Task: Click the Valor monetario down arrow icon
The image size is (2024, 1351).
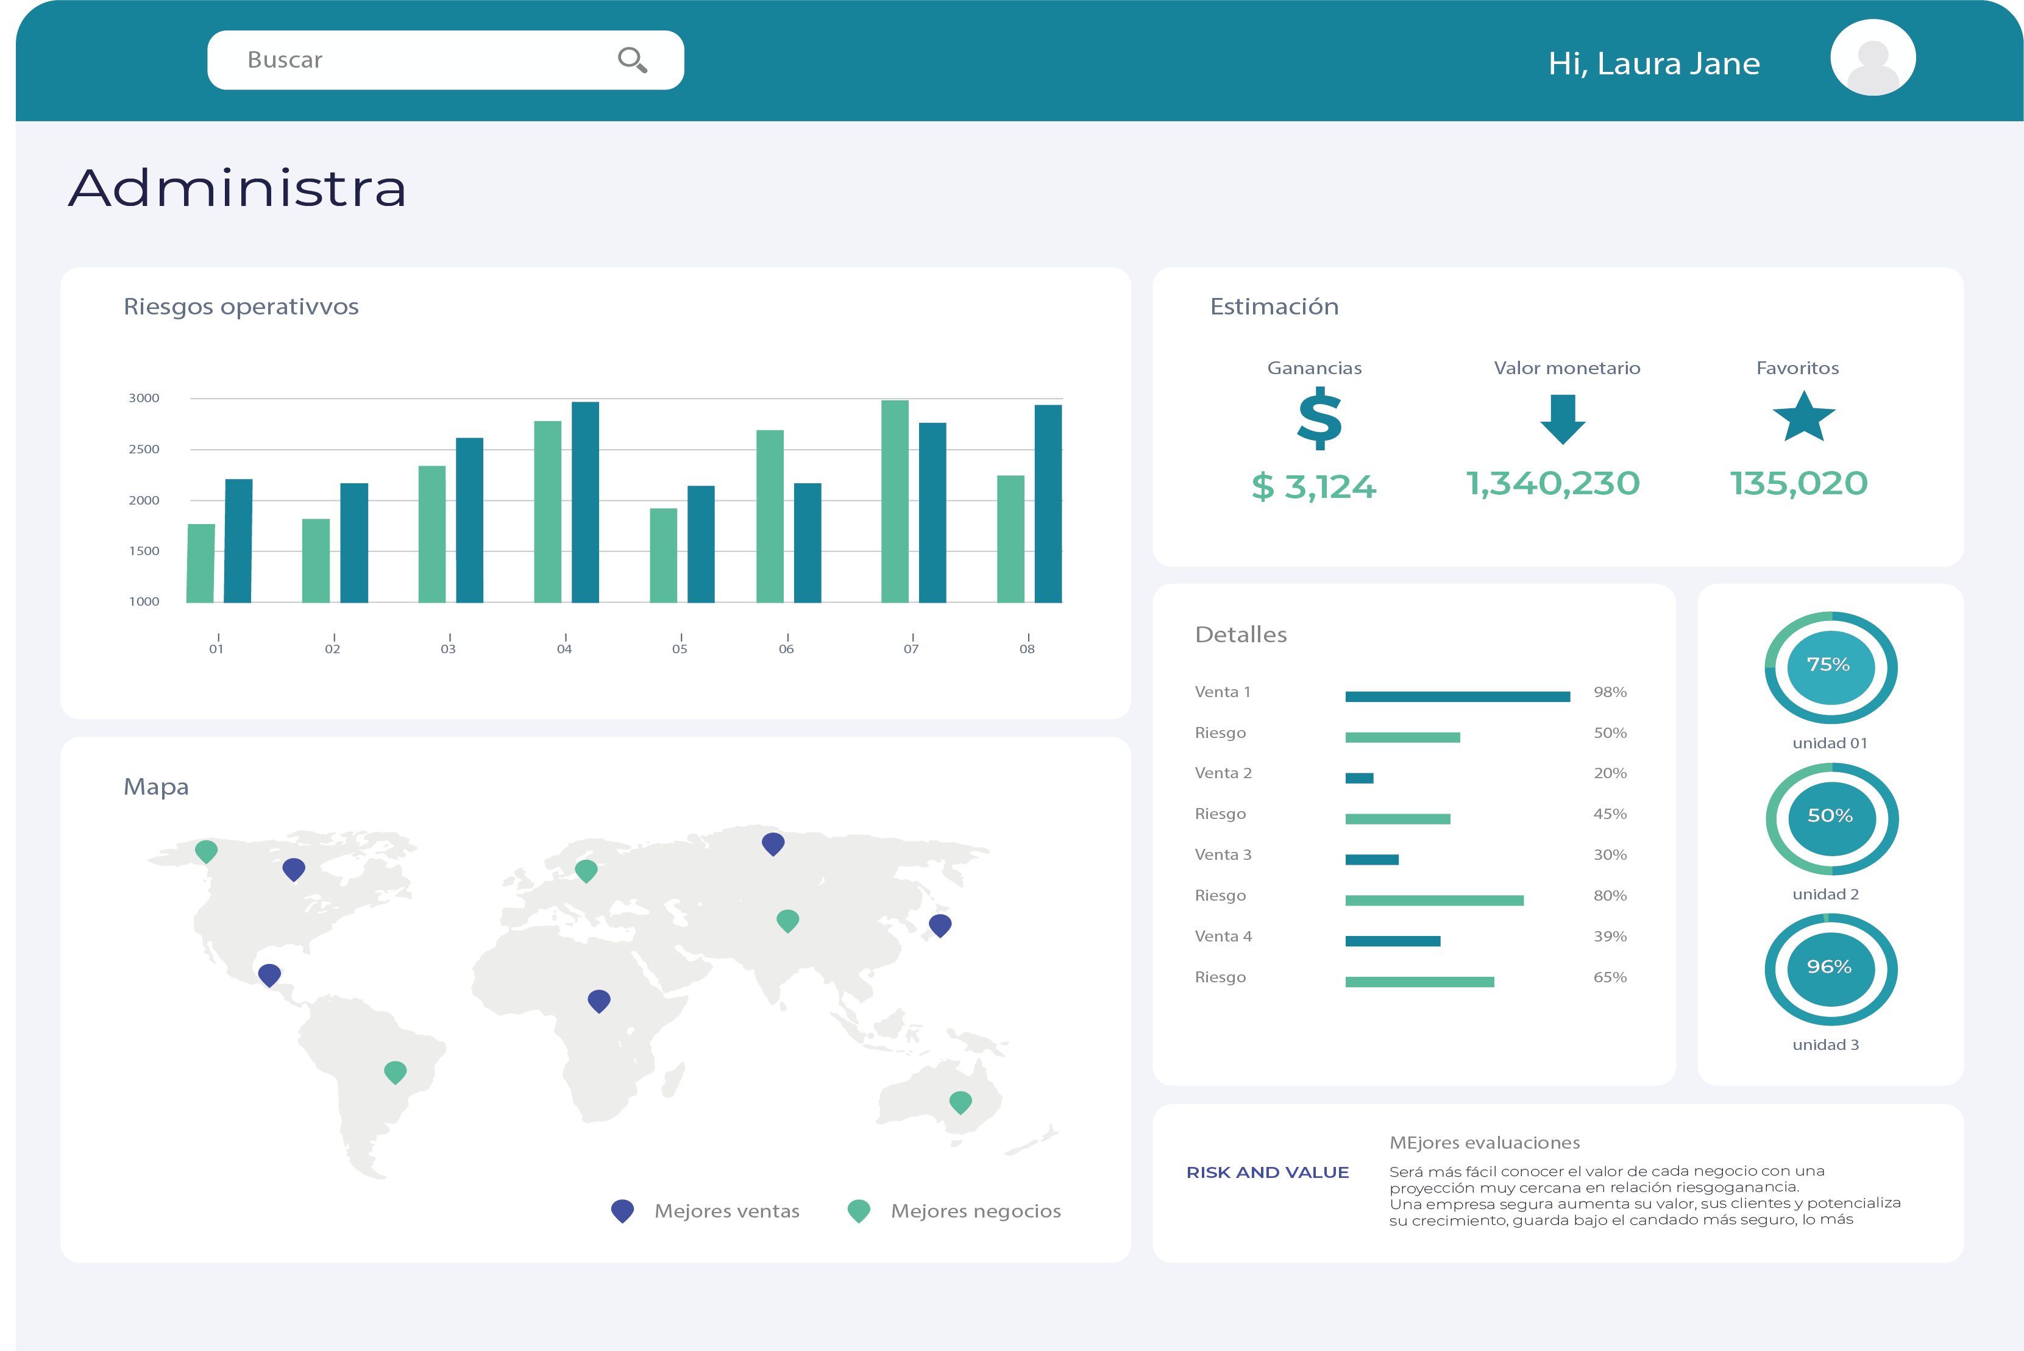Action: 1562,419
